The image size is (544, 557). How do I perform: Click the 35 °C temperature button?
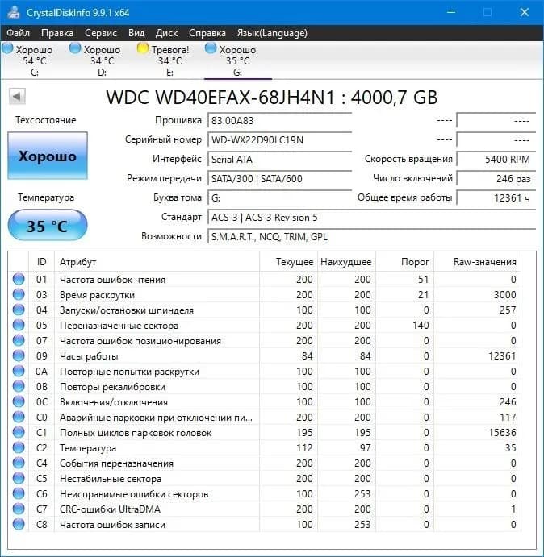tap(48, 226)
